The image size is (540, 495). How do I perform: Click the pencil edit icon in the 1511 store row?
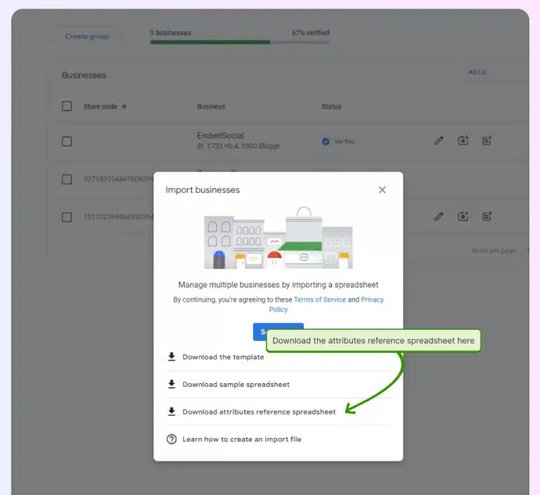click(x=439, y=217)
